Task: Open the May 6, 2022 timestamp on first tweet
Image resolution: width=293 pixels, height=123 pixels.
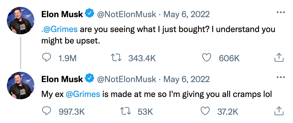Action: (x=187, y=14)
